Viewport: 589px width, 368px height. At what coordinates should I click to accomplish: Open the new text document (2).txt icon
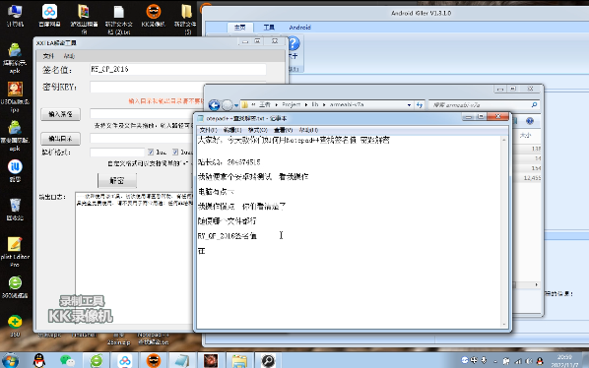119,18
